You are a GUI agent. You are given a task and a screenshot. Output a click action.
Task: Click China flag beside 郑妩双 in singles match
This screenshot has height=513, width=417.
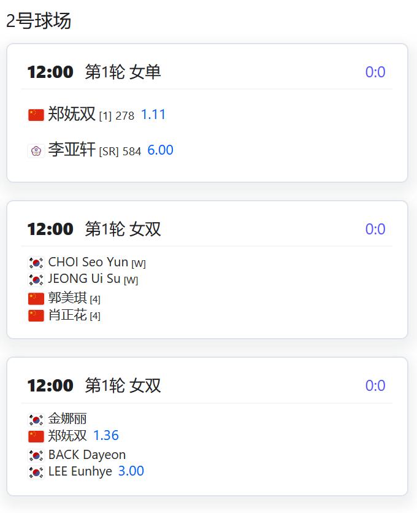(36, 115)
